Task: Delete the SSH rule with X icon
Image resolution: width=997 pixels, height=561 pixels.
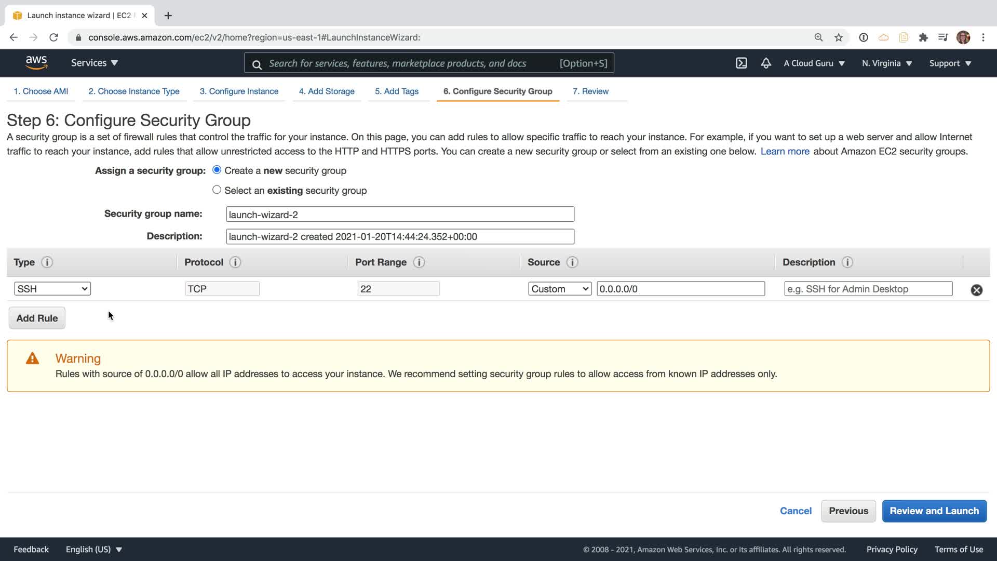Action: click(x=976, y=290)
